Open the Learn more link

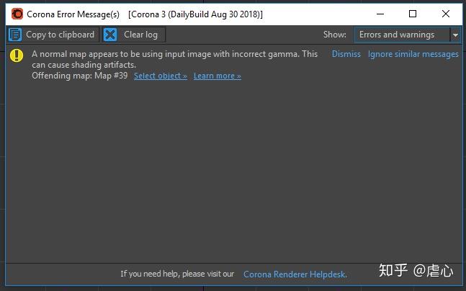click(218, 76)
